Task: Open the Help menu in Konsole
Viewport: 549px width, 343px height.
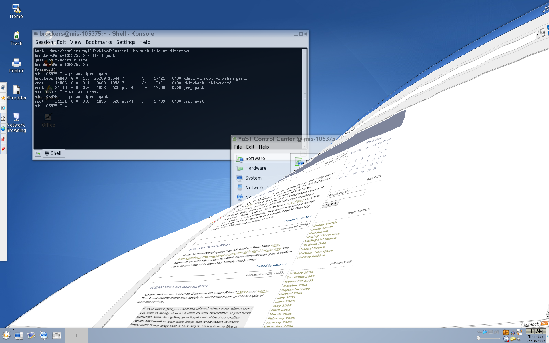Action: pos(145,42)
